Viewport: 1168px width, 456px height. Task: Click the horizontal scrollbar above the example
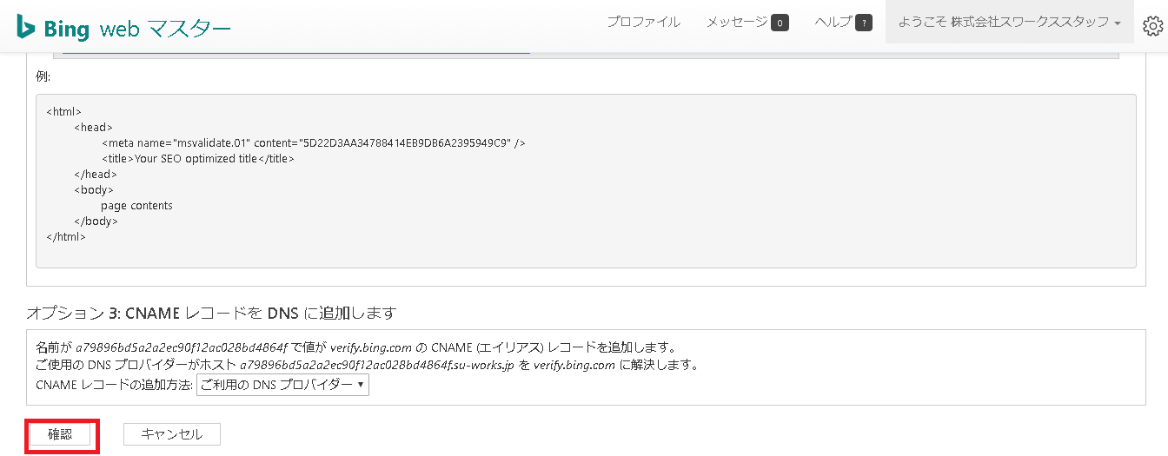click(x=295, y=54)
